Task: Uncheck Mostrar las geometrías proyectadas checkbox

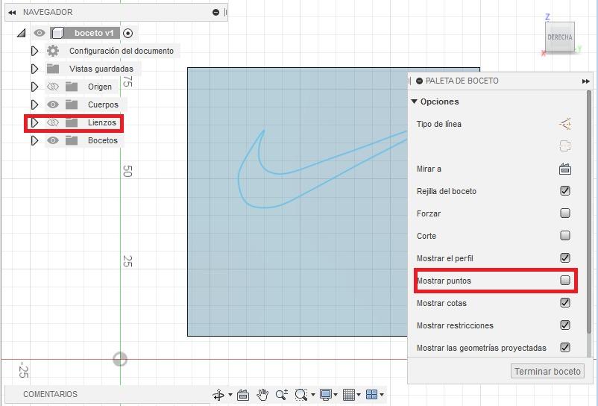Action: click(565, 347)
